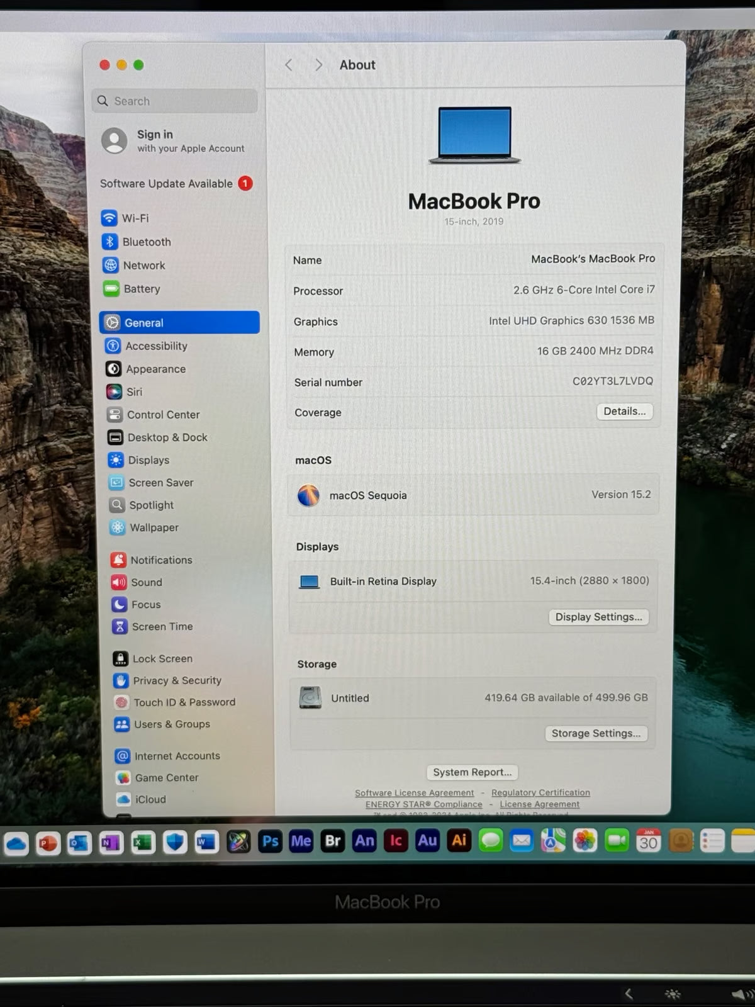Open Adobe Bridge (Br) in Dock
The height and width of the screenshot is (1007, 755).
[333, 841]
